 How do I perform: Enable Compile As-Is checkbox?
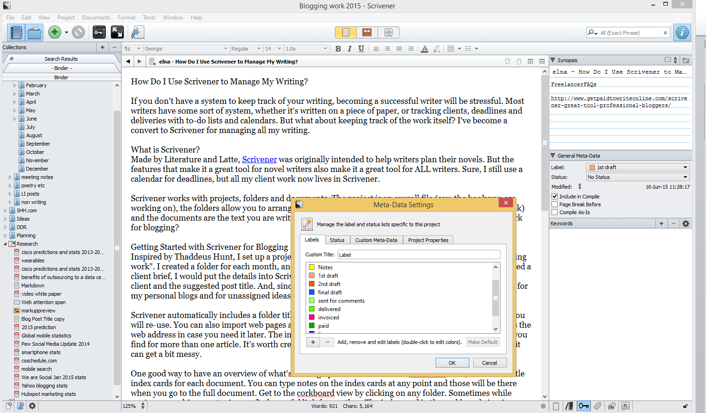(x=554, y=212)
